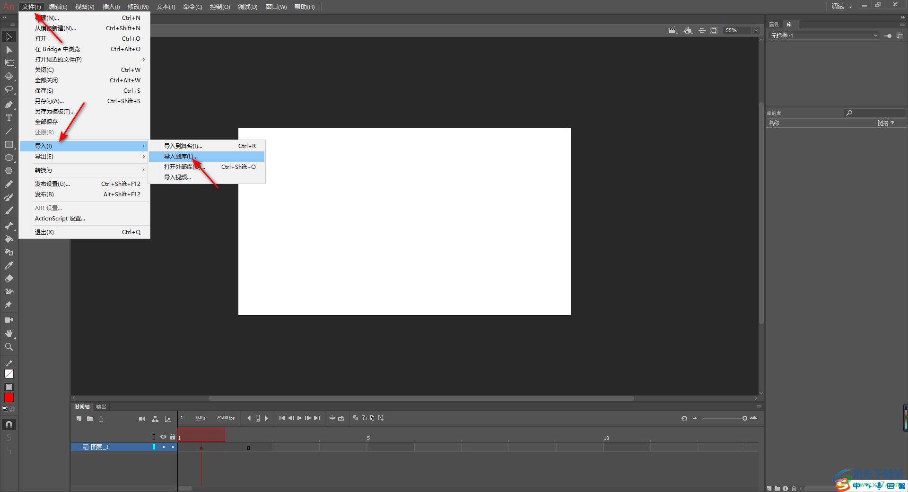Select the Line tool
Screen dimensions: 908x492
click(x=9, y=131)
